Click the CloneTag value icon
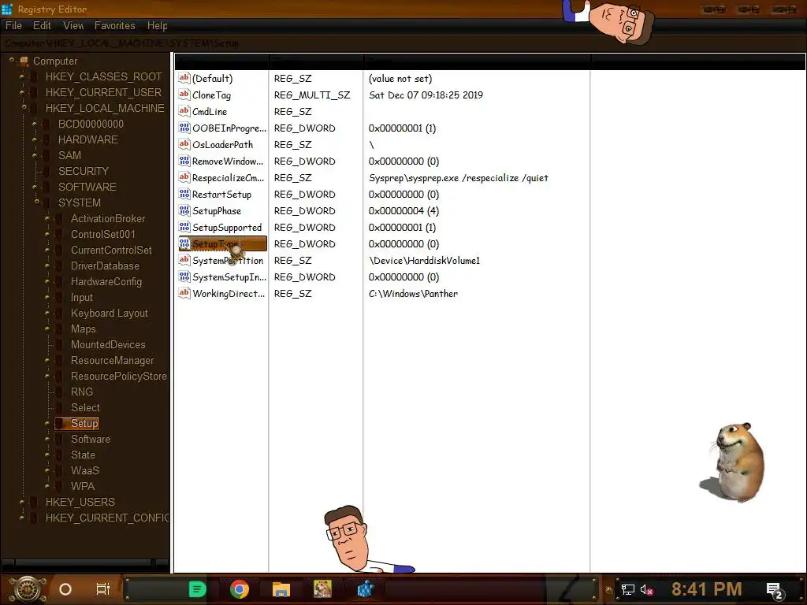The height and width of the screenshot is (605, 807). pos(184,95)
